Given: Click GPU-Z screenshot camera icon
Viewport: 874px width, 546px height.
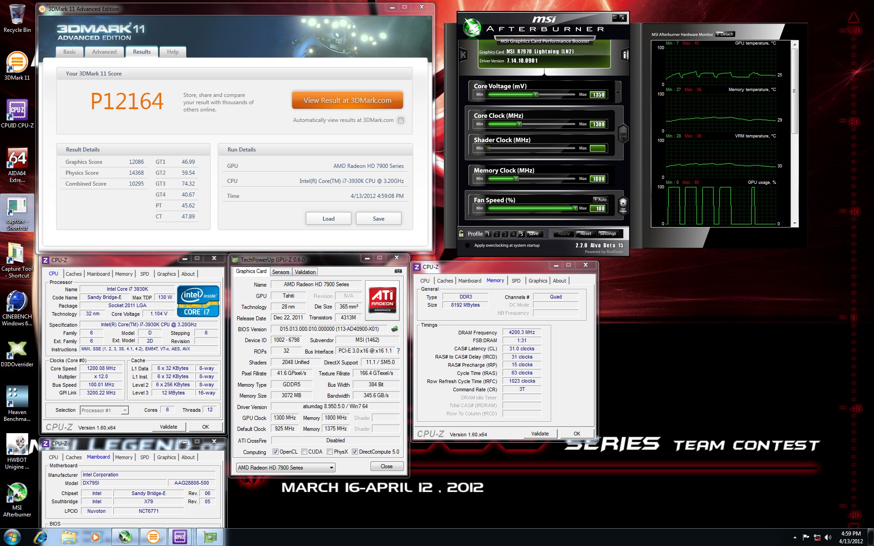Looking at the screenshot, I should point(398,271).
